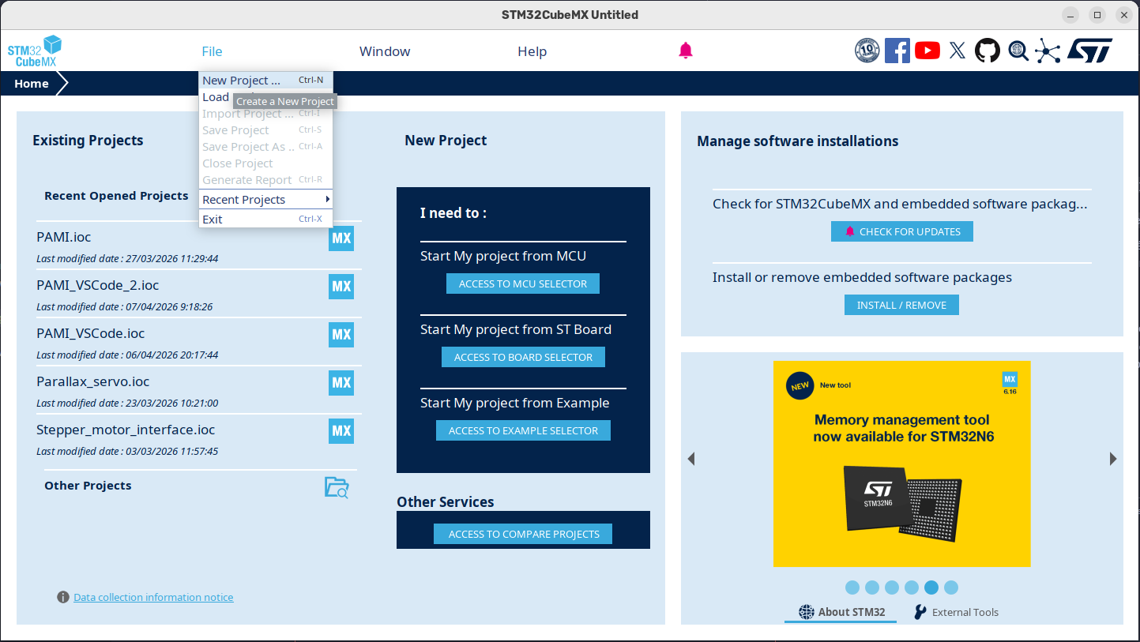This screenshot has height=642, width=1140.
Task: Click ACCESS TO COMPARE PROJECTS button
Action: point(523,534)
